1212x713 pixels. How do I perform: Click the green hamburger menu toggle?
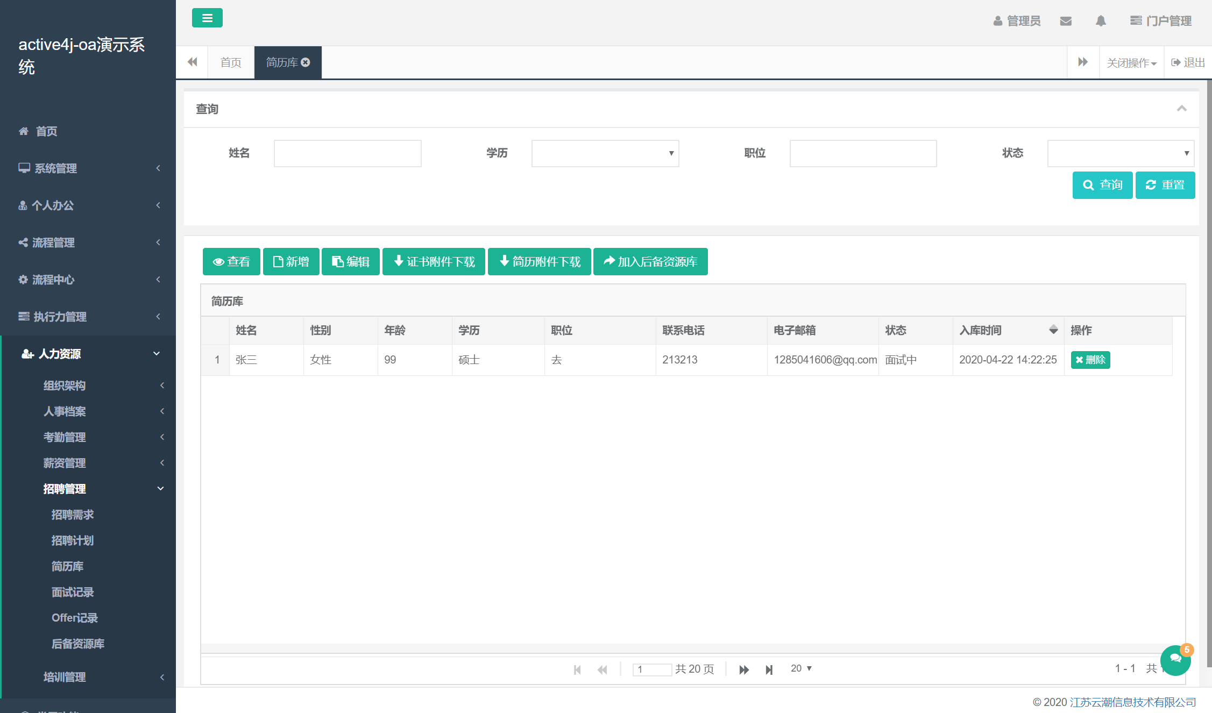[207, 18]
